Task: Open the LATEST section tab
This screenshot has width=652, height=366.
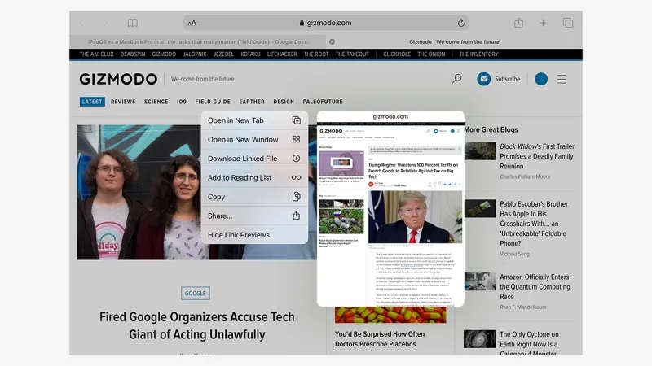Action: tap(92, 102)
